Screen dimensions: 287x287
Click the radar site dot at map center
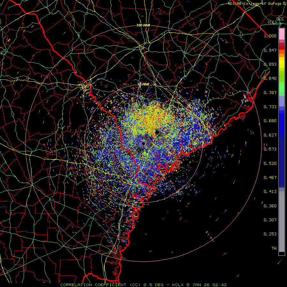pyautogui.click(x=143, y=143)
